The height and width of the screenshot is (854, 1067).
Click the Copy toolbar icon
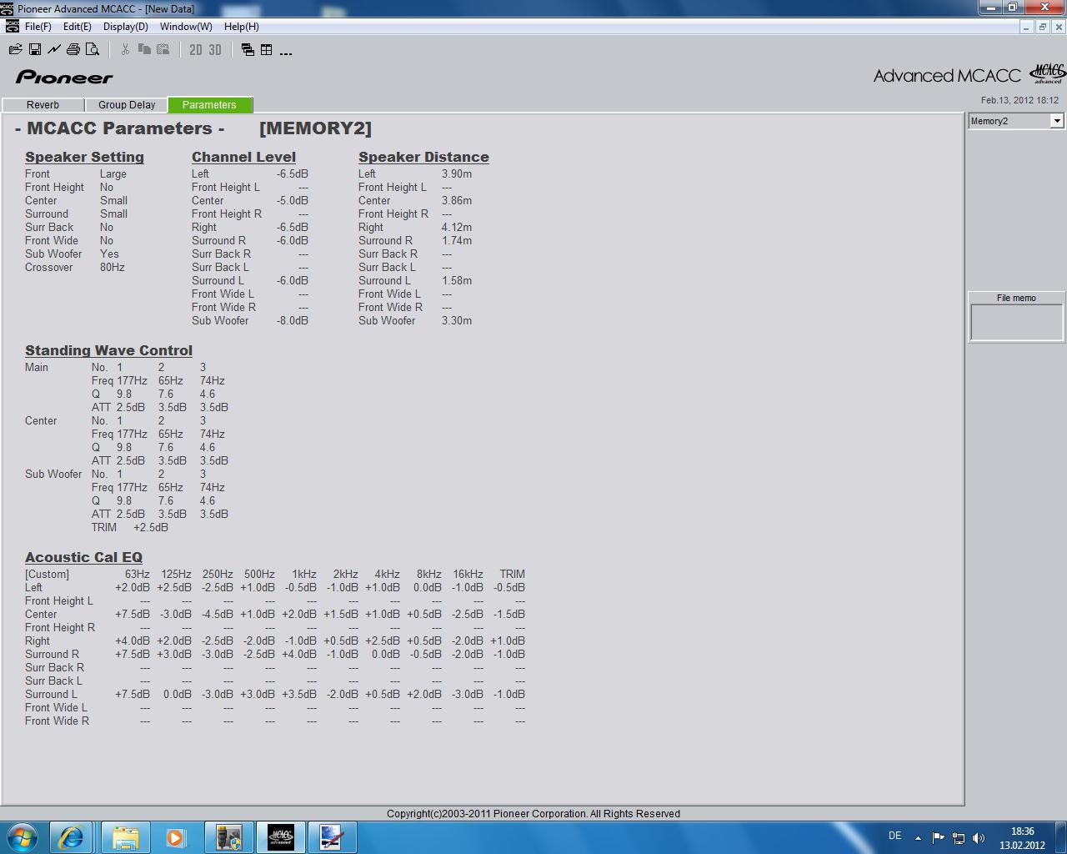[x=144, y=50]
